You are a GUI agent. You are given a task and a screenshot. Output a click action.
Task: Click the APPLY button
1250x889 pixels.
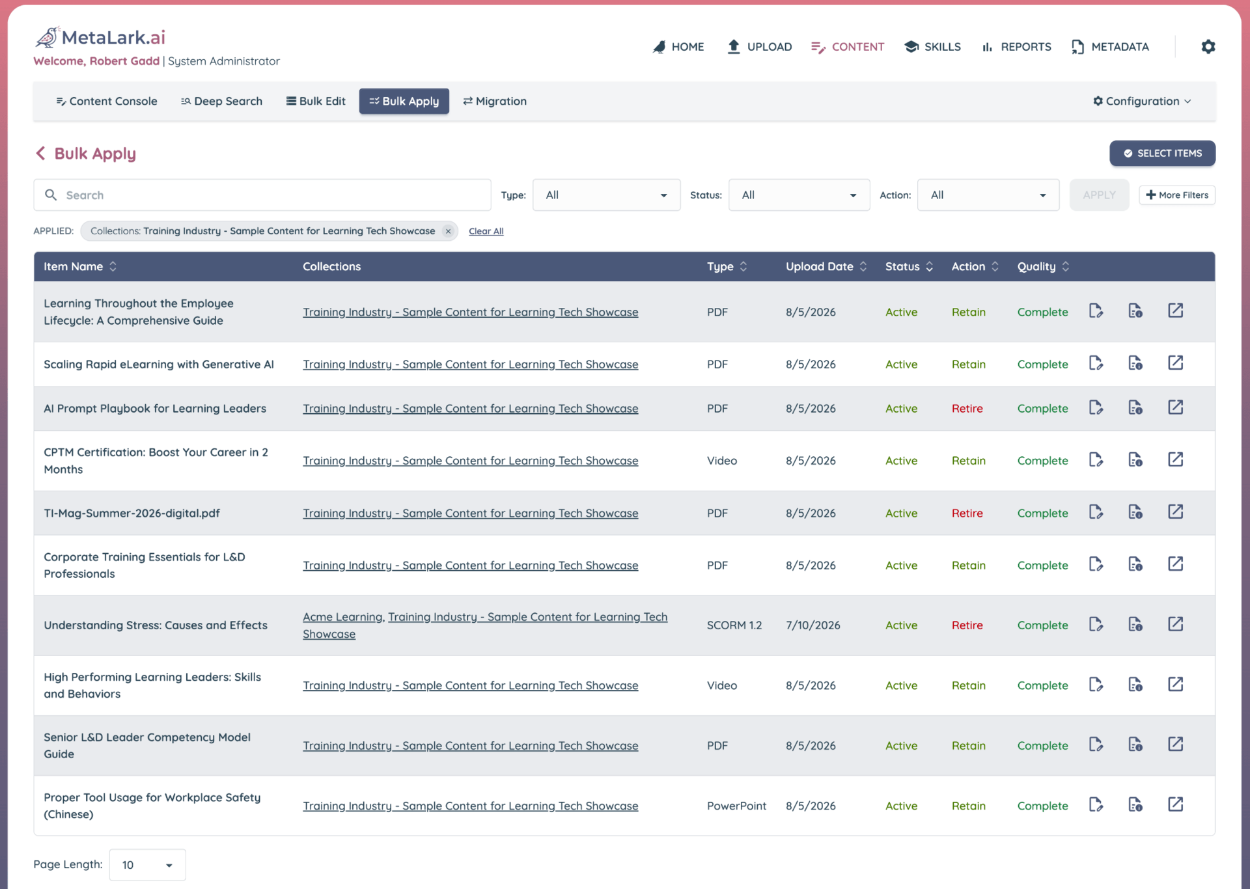1099,195
